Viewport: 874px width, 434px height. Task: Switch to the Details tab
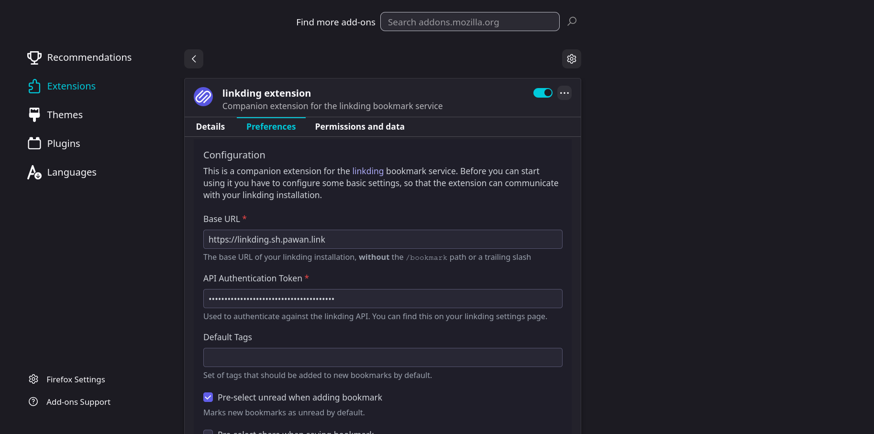click(210, 126)
